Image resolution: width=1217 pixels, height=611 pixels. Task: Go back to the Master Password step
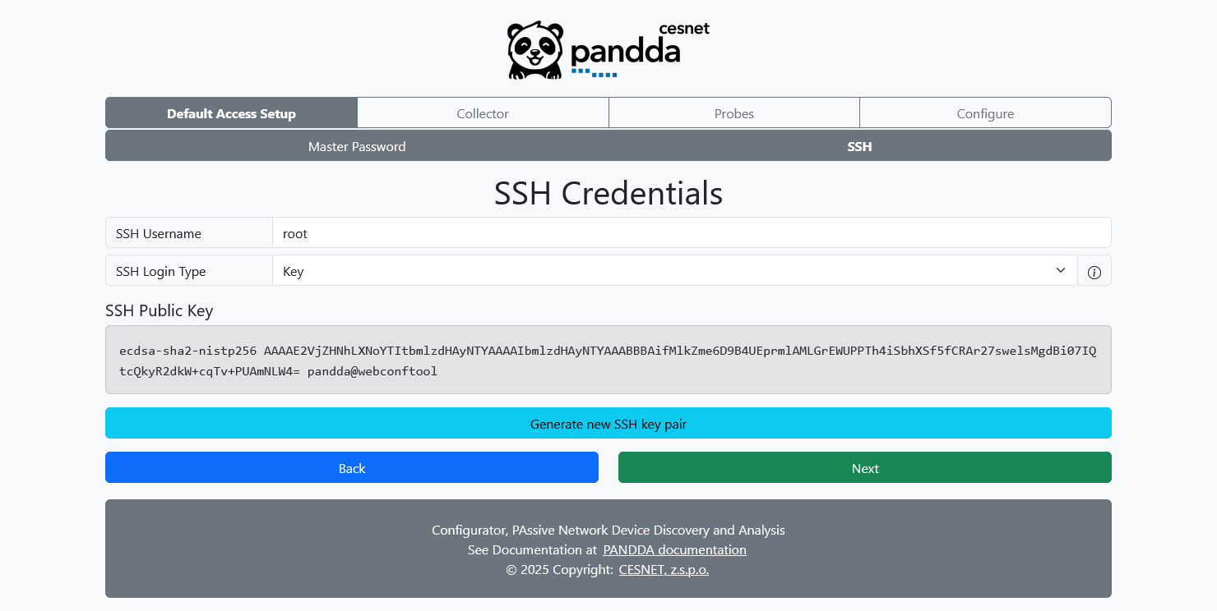click(x=357, y=146)
